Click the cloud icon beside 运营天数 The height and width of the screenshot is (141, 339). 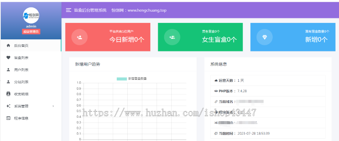pyautogui.click(x=216, y=81)
